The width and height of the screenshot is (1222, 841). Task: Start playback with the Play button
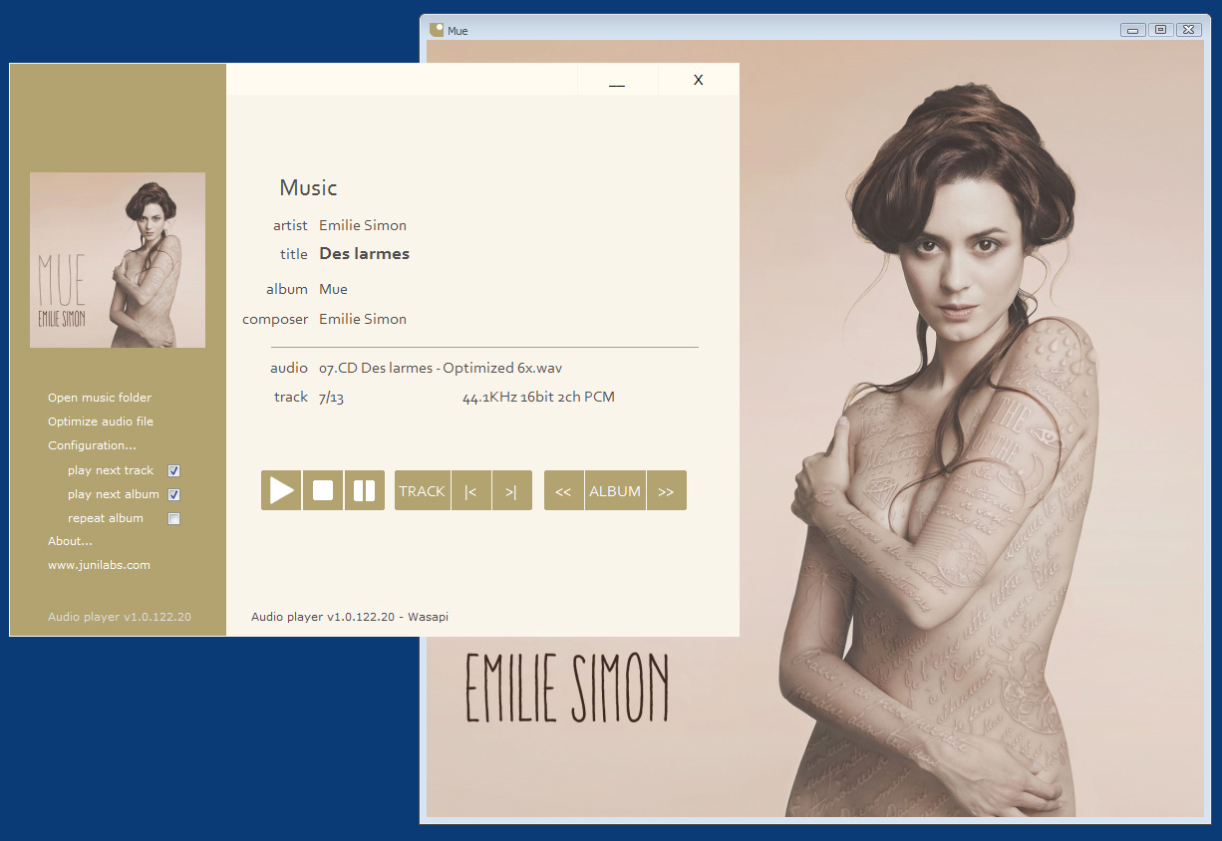coord(281,490)
